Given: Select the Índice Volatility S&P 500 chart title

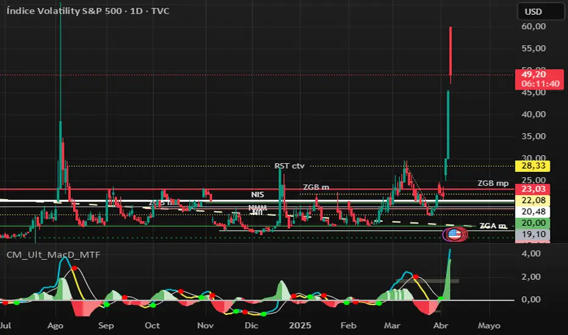Looking at the screenshot, I should [x=88, y=11].
